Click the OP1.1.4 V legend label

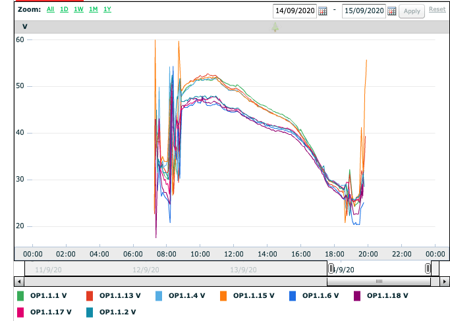187,295
